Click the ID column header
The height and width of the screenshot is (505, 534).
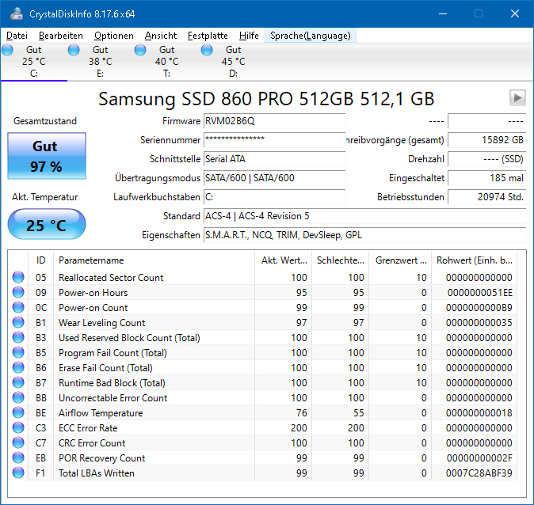click(x=40, y=260)
